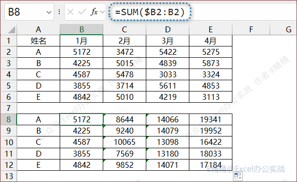Select row 2 header

8,52
